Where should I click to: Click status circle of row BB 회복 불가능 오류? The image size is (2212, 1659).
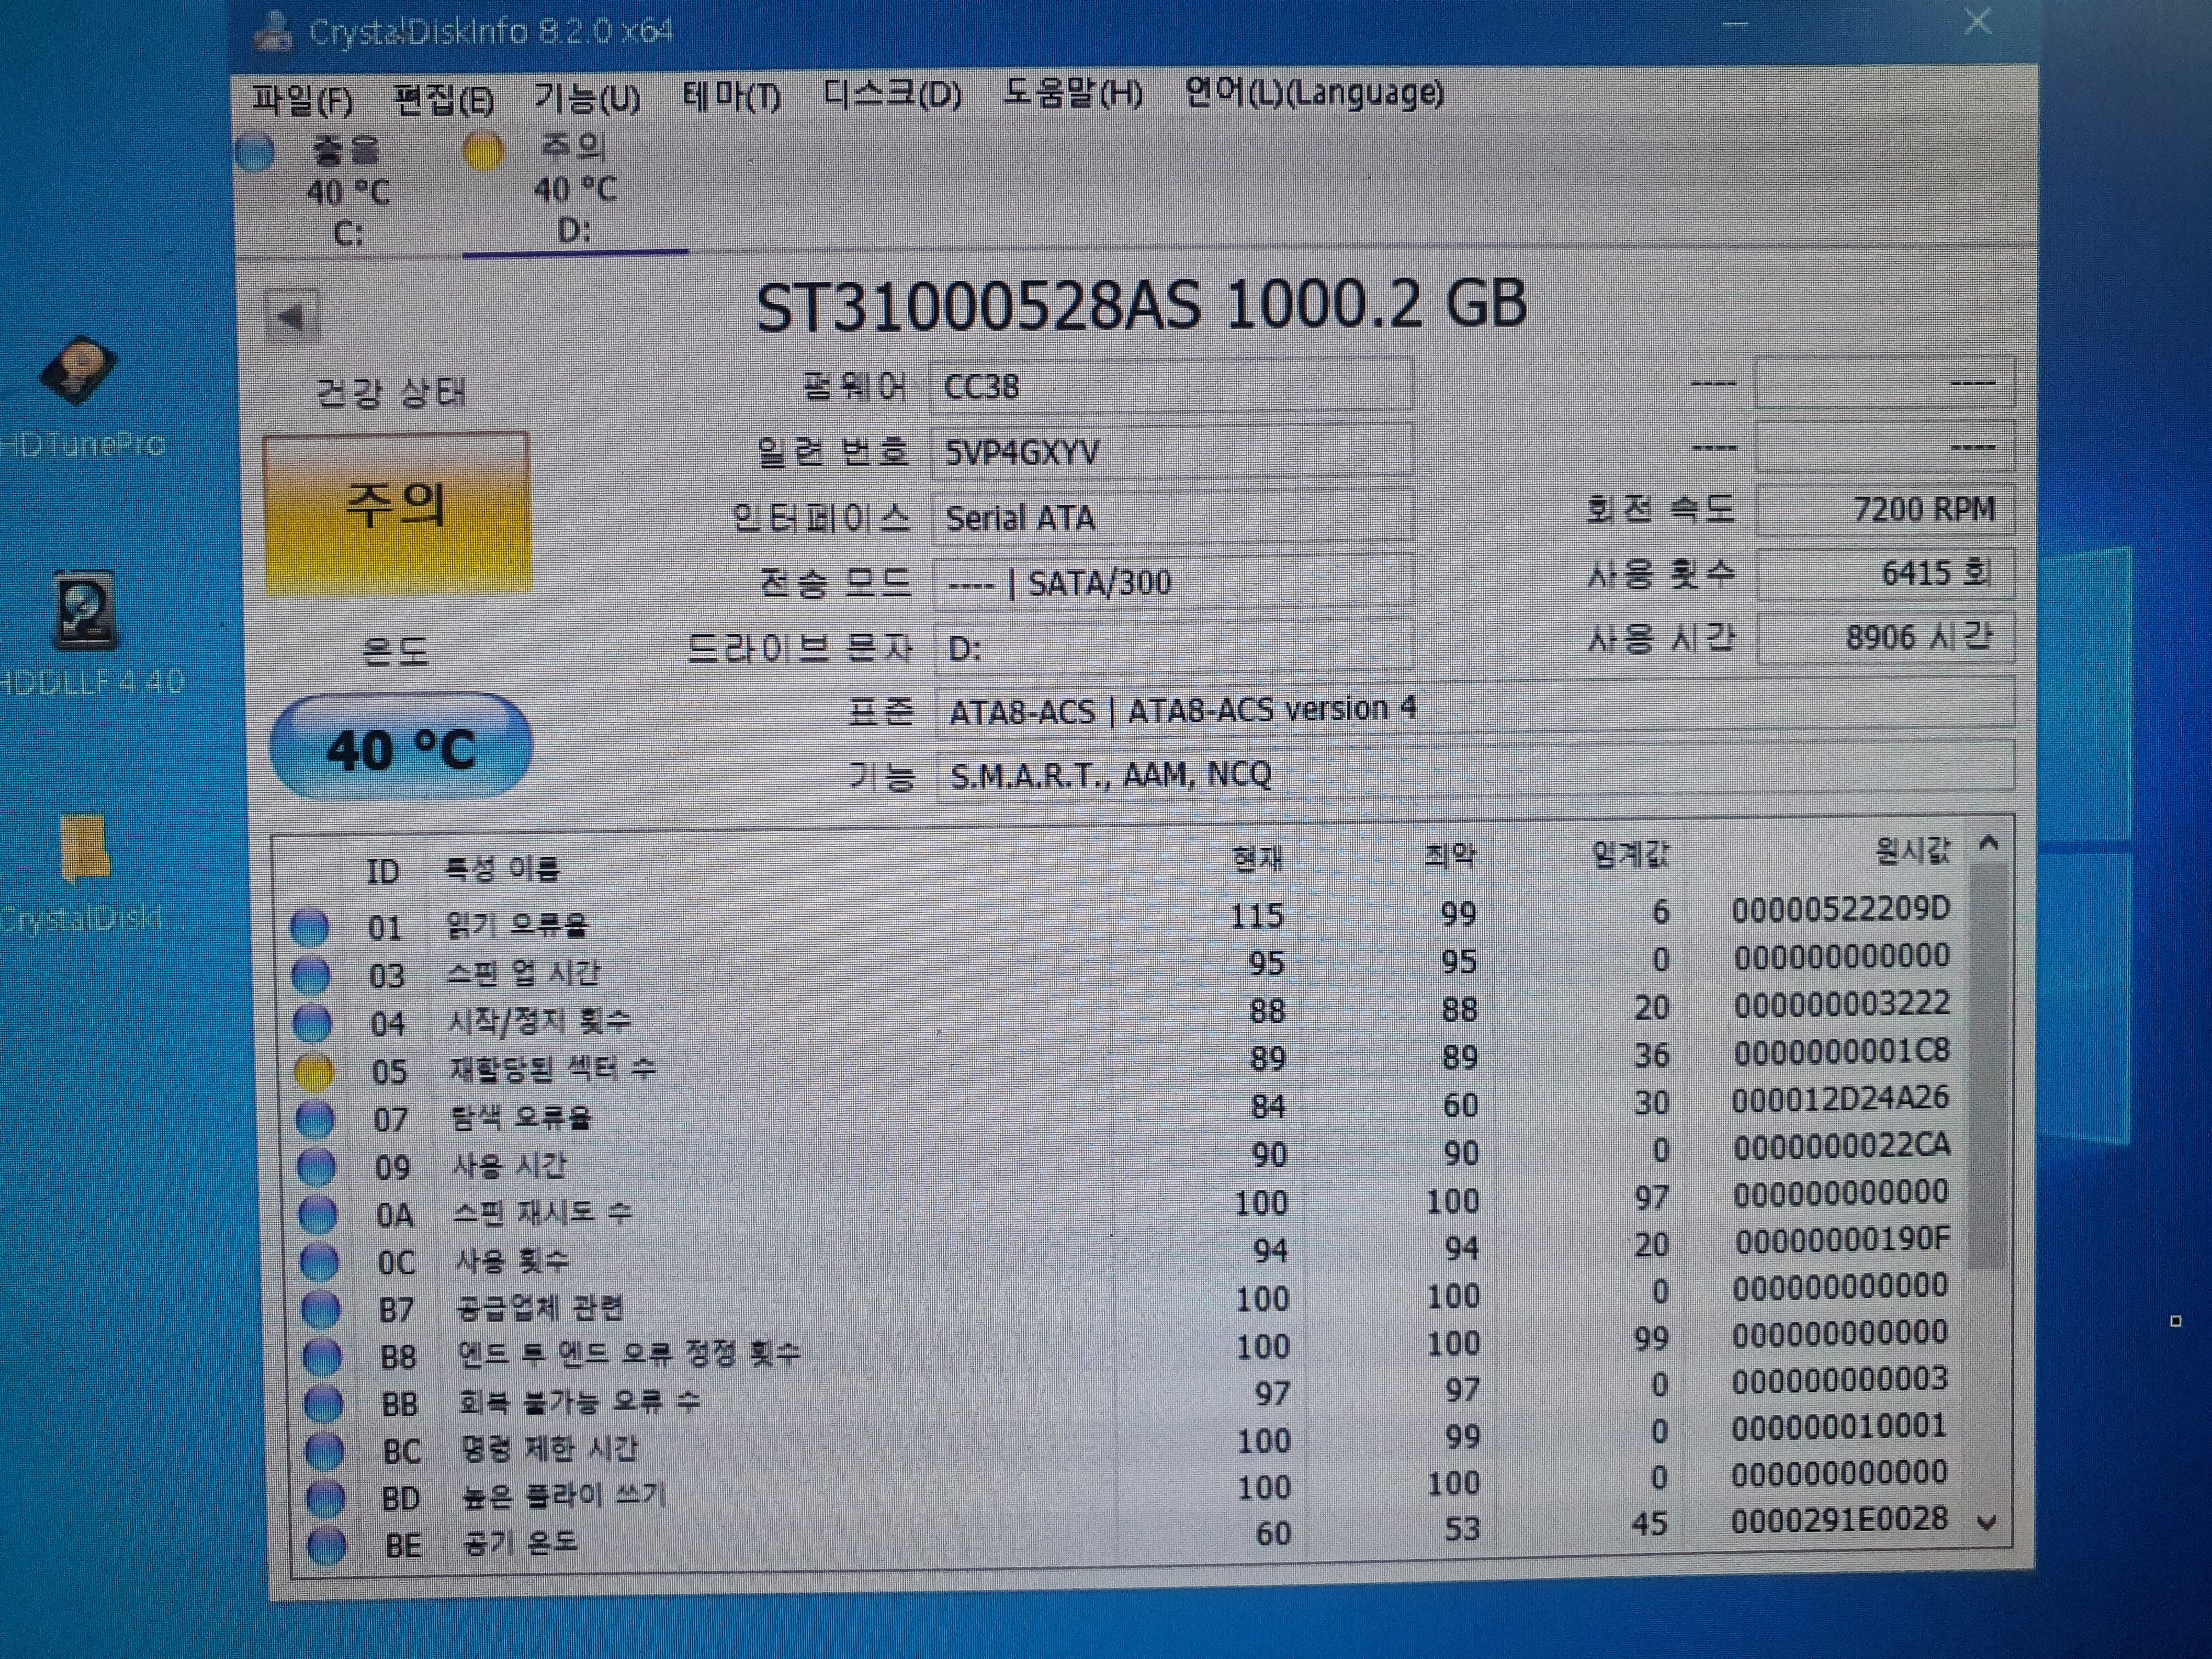[x=323, y=1404]
